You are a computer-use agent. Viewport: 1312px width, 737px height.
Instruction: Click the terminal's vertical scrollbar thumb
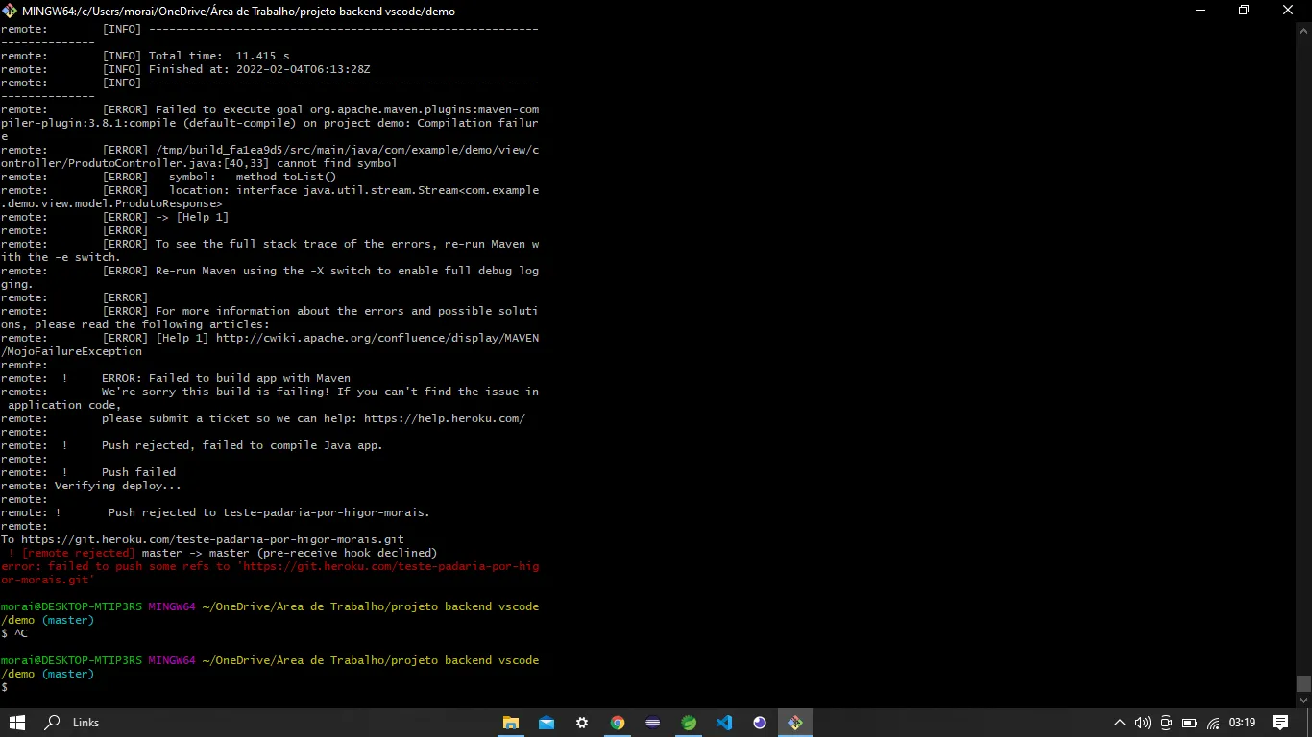point(1303,683)
